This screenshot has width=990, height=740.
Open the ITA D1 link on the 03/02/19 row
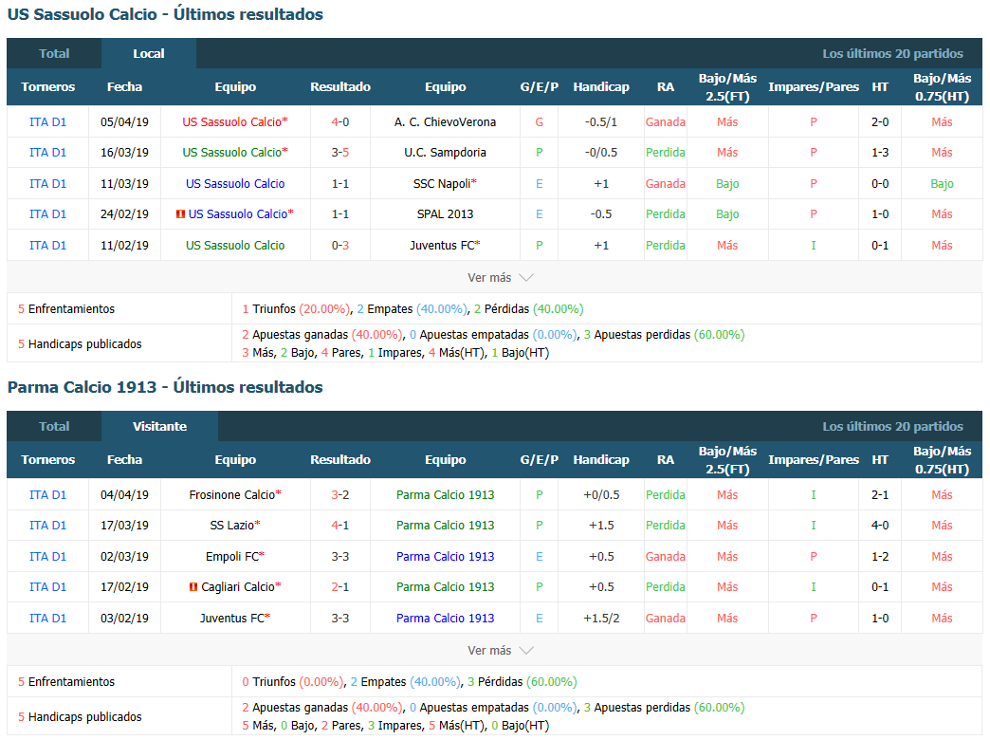pos(48,618)
